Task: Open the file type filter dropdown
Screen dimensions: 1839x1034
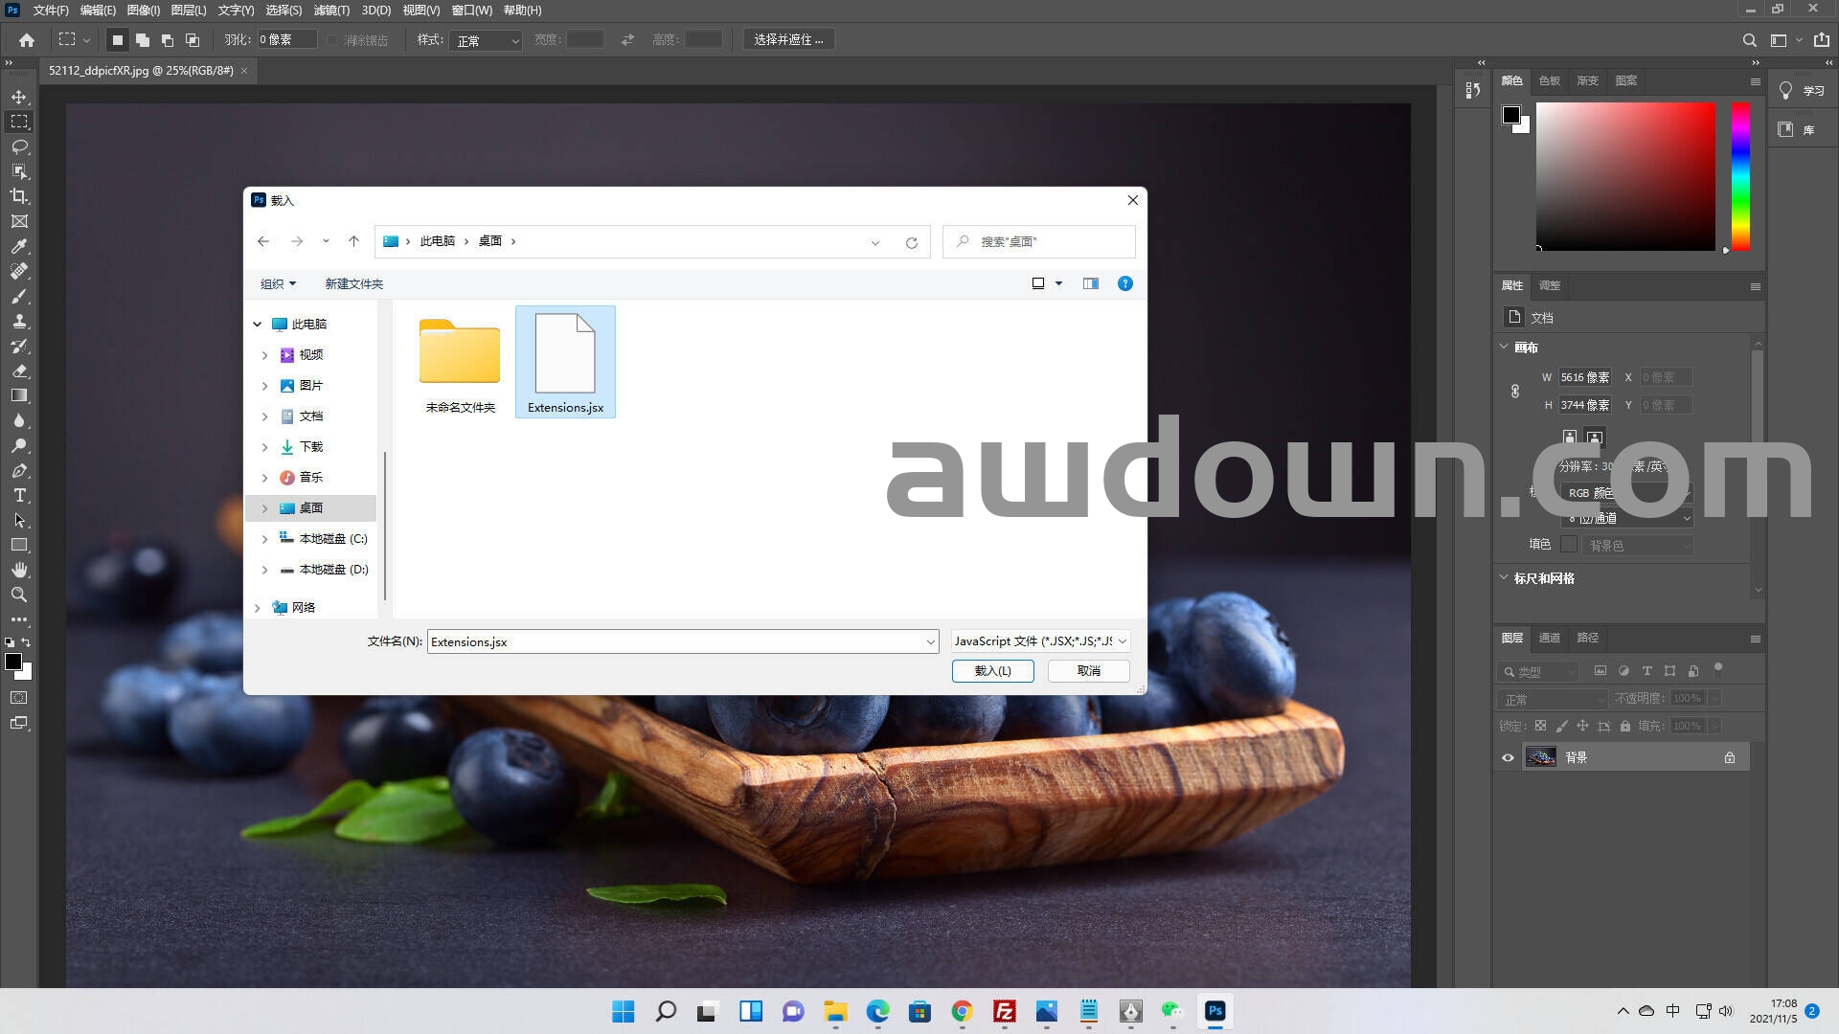Action: (1040, 641)
